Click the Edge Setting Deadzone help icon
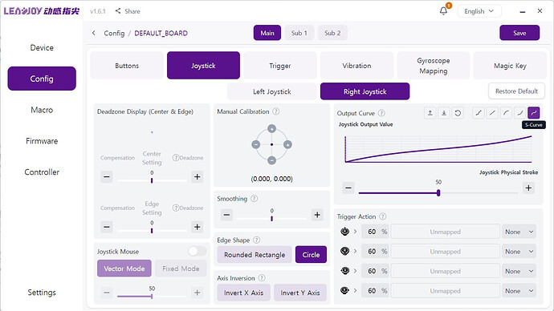Viewport: 554px width, 311px height. 176,208
